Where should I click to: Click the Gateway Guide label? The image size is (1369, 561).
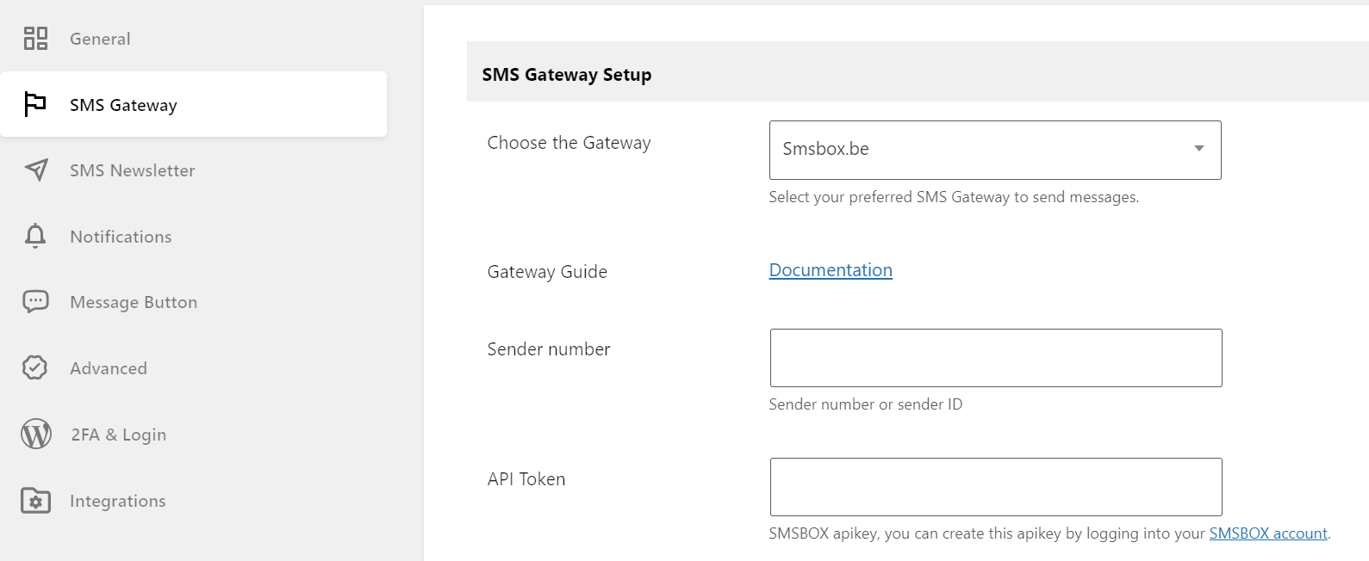547,272
